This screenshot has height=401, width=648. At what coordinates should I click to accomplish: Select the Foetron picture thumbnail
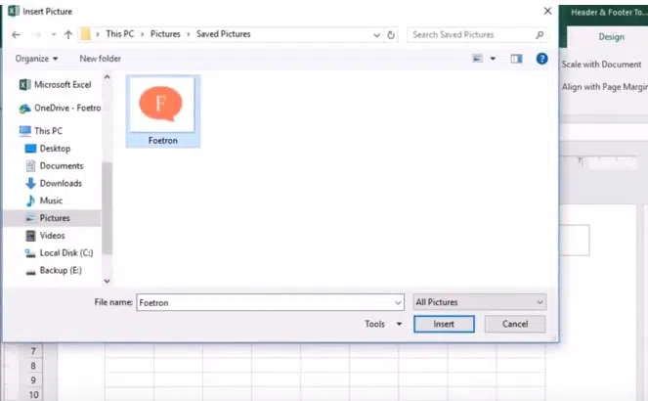point(162,105)
